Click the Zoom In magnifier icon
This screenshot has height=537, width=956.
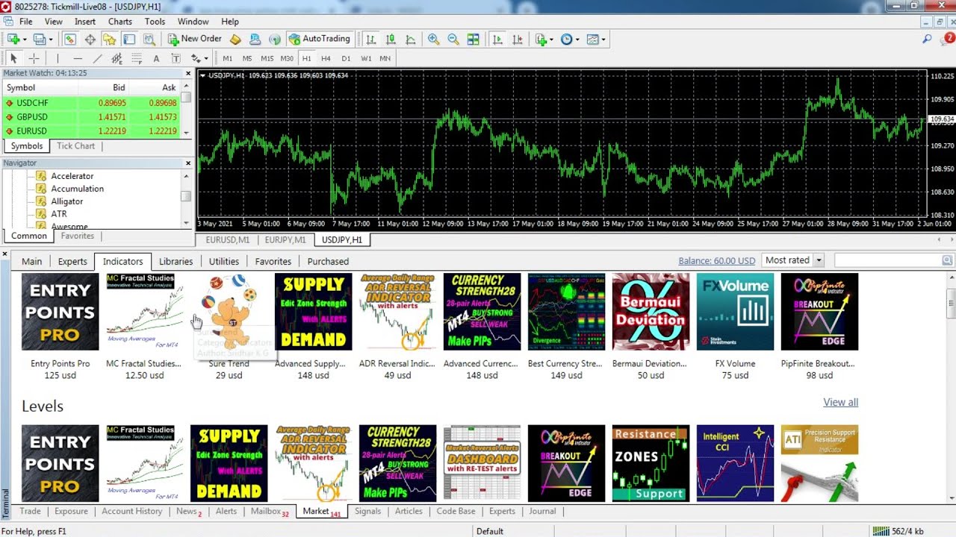433,39
